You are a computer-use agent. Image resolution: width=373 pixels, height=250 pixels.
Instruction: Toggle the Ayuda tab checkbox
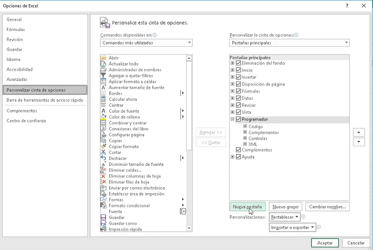[x=238, y=157]
